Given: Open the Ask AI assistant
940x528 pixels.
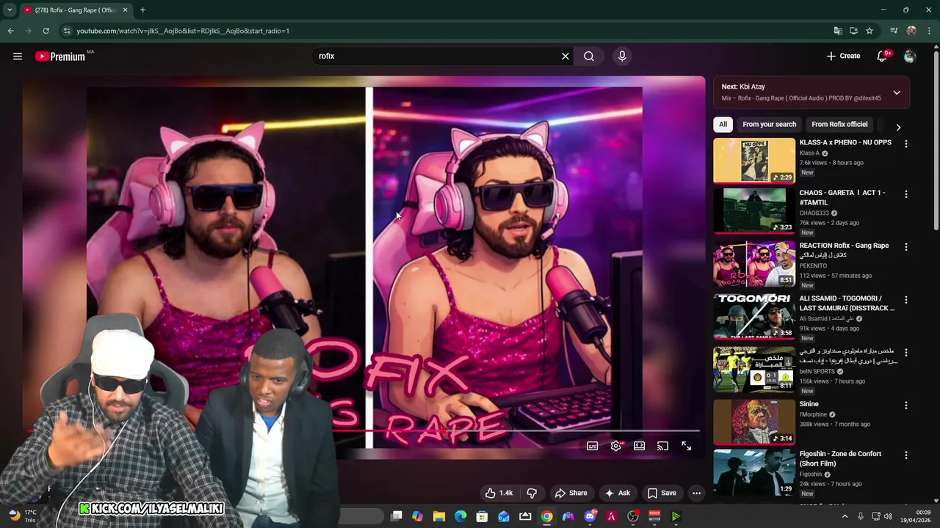Looking at the screenshot, I should (617, 493).
